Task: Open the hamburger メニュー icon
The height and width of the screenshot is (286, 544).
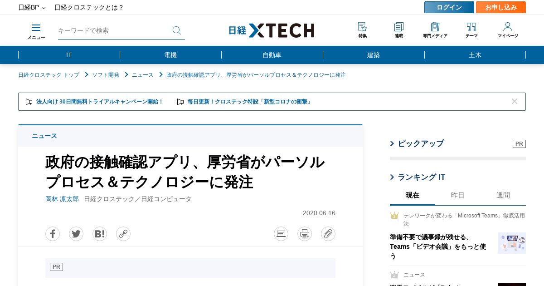Action: pos(36,31)
